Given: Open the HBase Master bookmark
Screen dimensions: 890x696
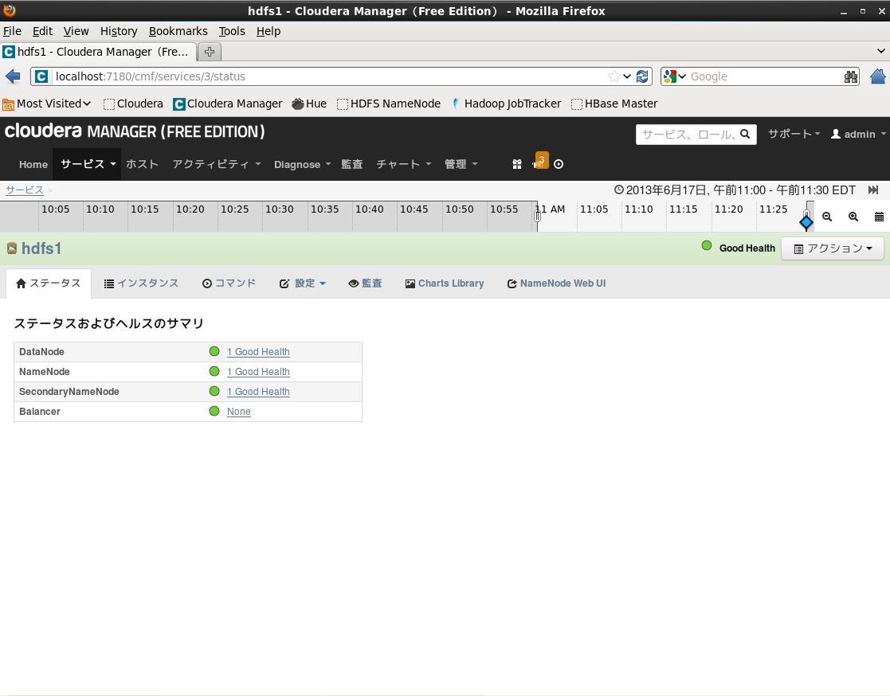Looking at the screenshot, I should click(614, 104).
